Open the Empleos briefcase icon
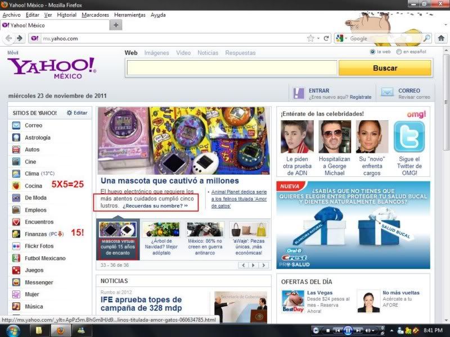The height and width of the screenshot is (337, 450). (x=16, y=210)
